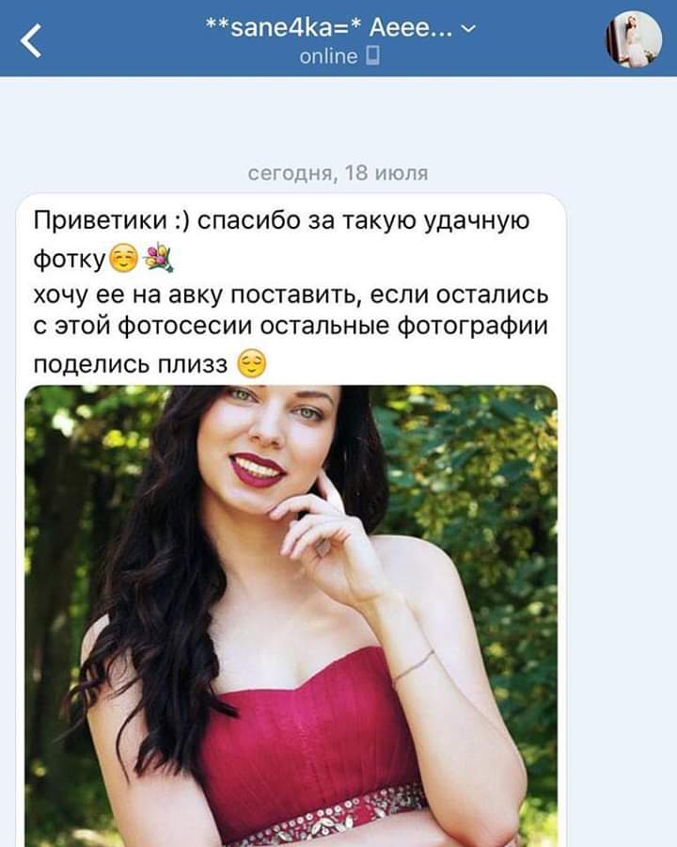
Task: Tap the blushing smile emoji after фотку
Action: [124, 258]
